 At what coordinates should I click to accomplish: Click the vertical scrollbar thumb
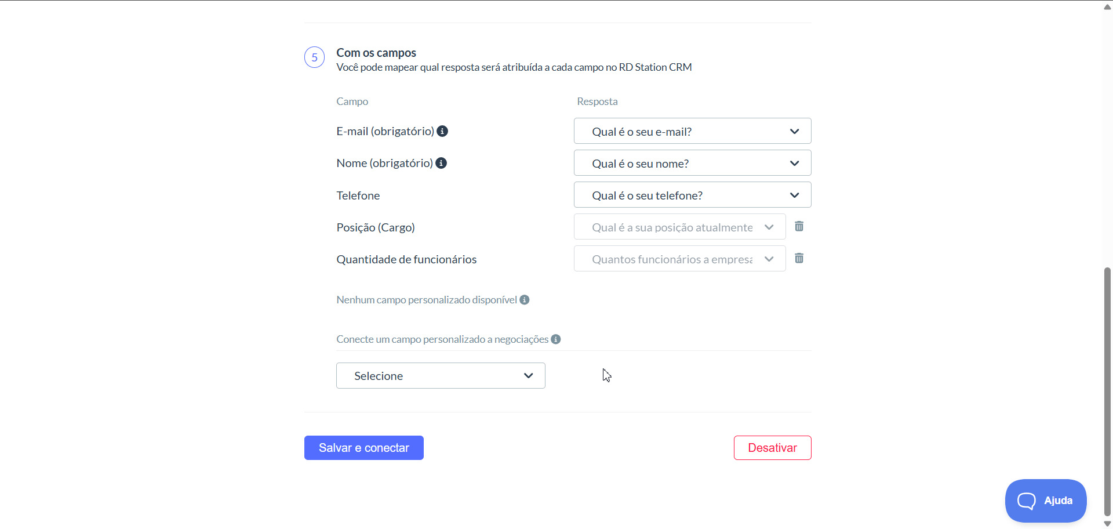tap(1107, 392)
